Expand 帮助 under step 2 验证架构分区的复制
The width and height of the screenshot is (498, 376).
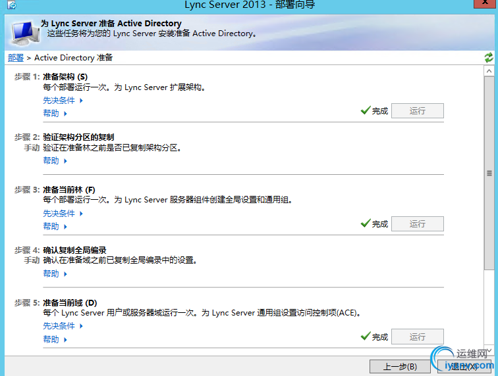tap(55, 161)
